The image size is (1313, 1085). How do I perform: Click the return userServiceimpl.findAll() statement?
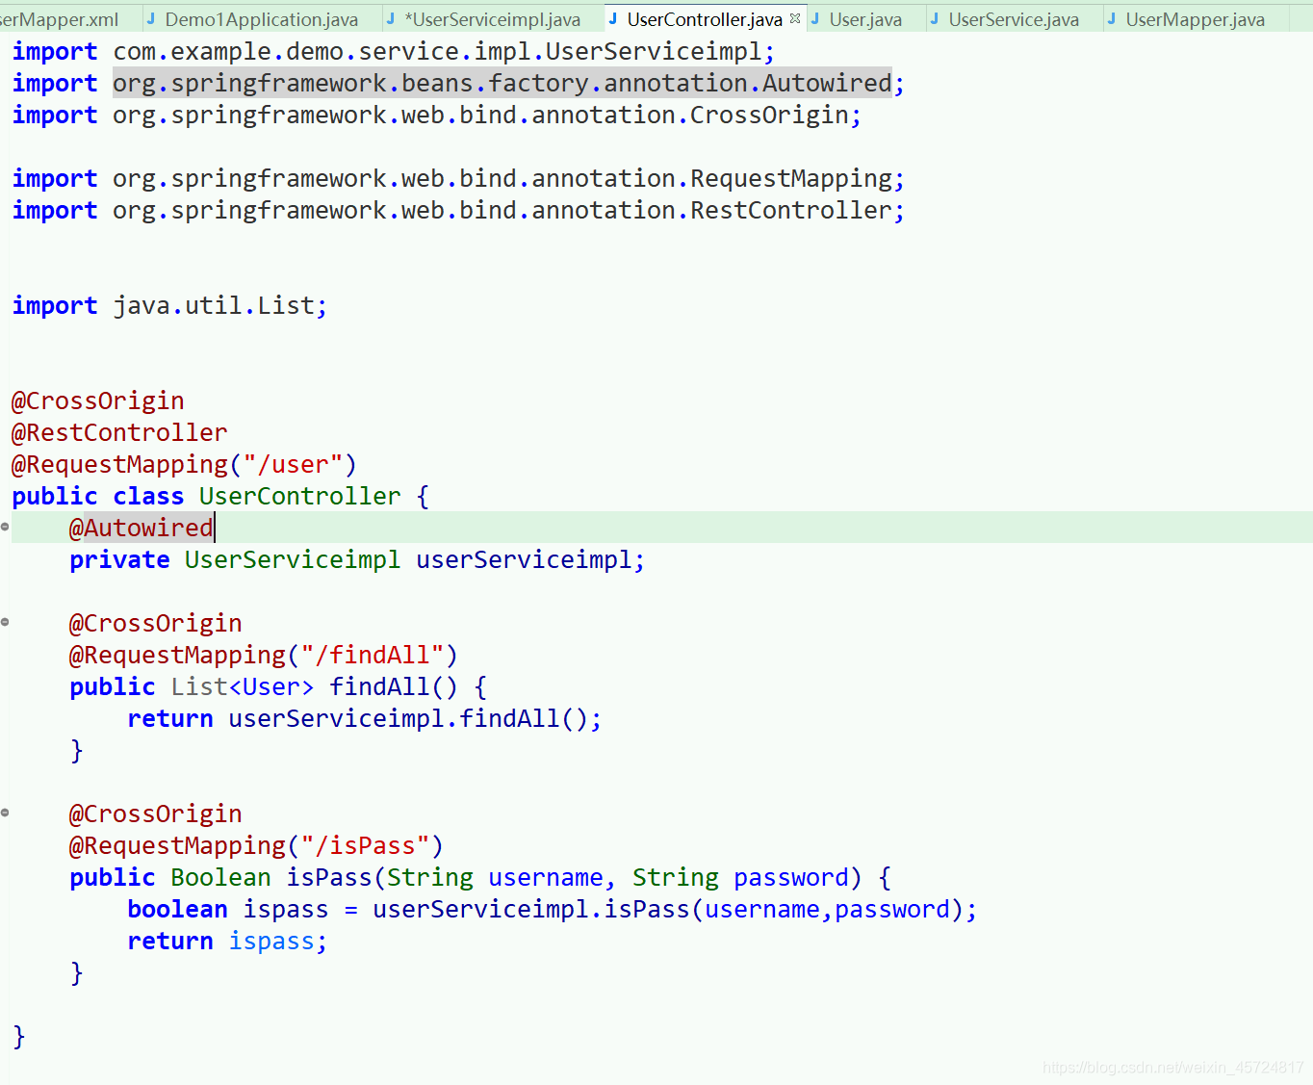tap(365, 719)
